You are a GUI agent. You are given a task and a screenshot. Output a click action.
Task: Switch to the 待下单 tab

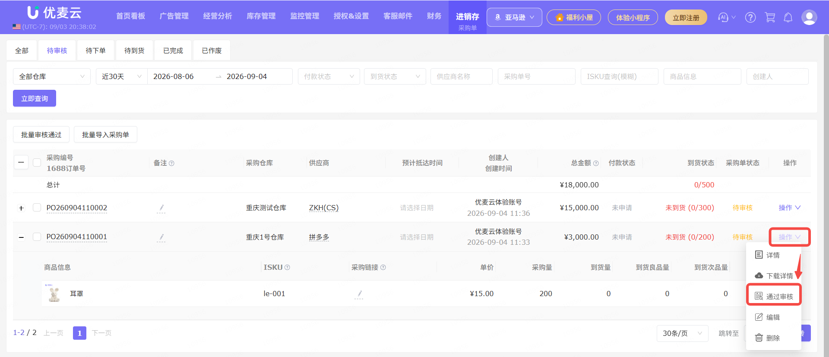coord(95,51)
